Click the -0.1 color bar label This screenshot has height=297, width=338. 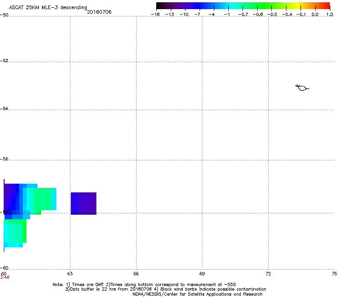[x=301, y=15]
